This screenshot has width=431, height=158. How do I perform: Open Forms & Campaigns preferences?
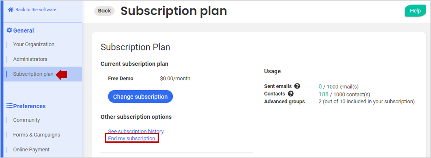[36, 135]
